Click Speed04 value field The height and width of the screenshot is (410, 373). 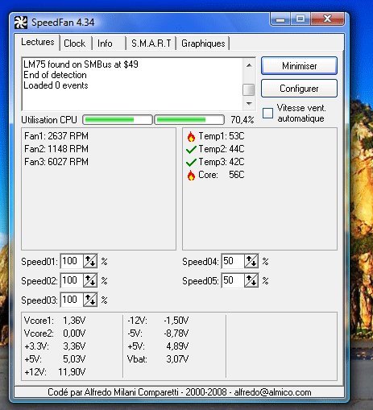[233, 261]
